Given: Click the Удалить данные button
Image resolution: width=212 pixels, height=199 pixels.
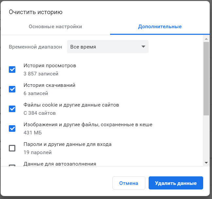Looking at the screenshot, I should click(x=176, y=183).
